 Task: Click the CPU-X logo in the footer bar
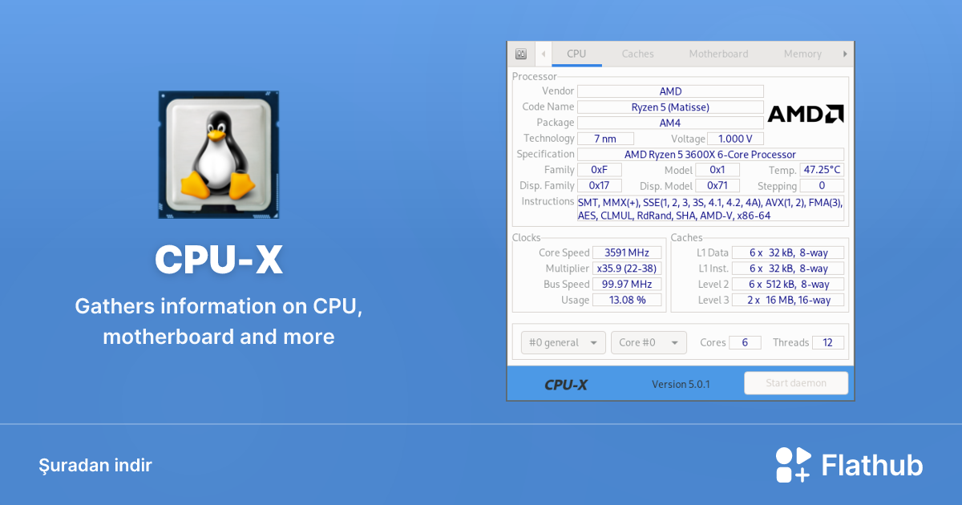click(x=568, y=383)
